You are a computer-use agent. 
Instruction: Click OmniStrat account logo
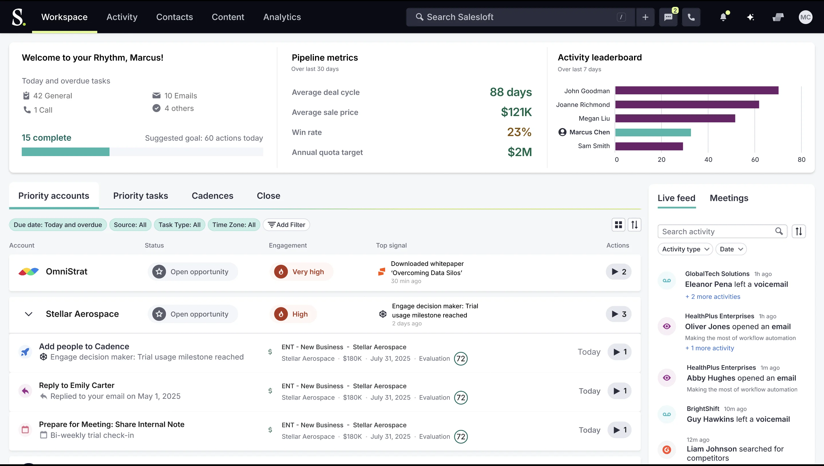click(29, 272)
